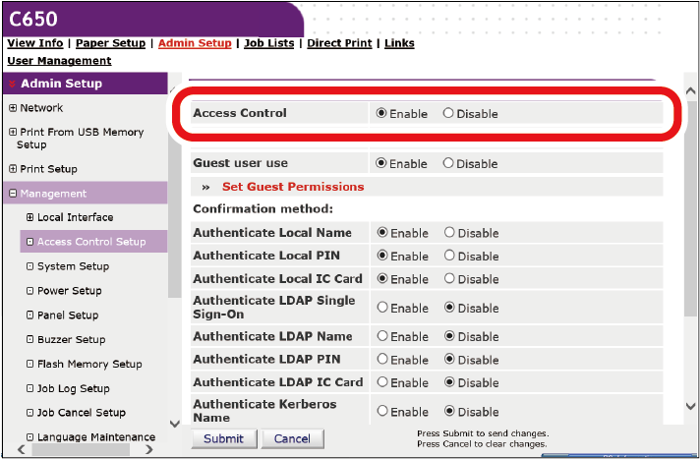Open Power Setup in the sidebar
700x459 pixels.
point(69,291)
